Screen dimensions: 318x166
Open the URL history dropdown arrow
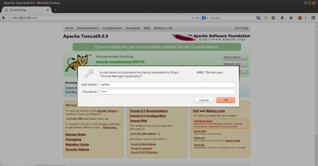(193, 18)
